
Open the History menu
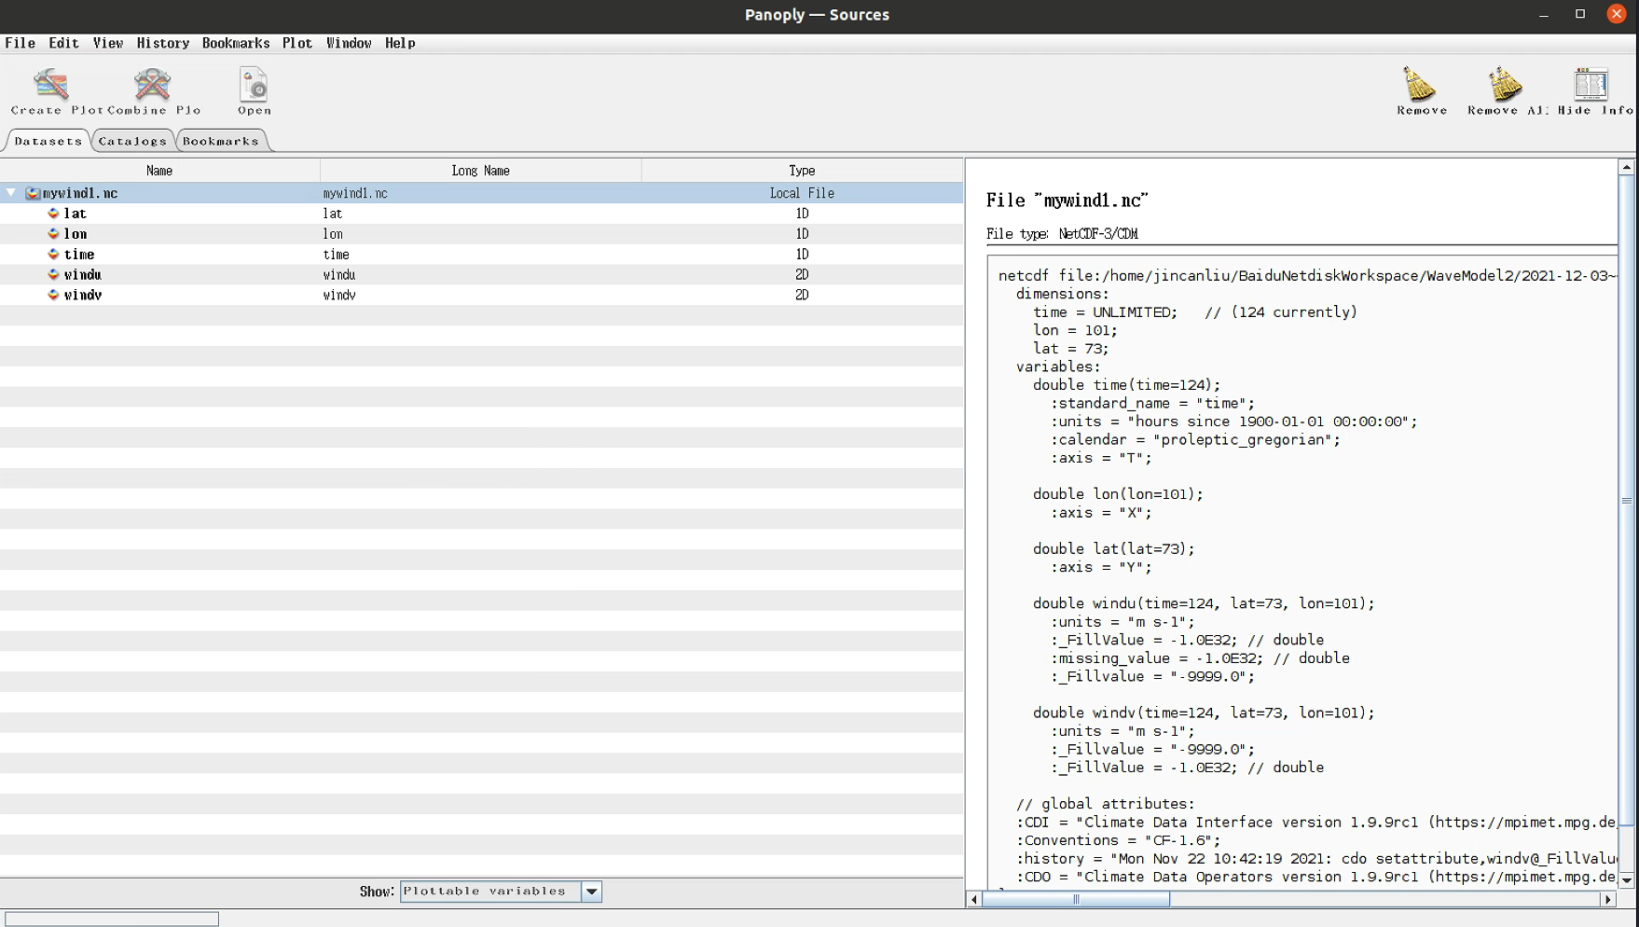click(162, 43)
